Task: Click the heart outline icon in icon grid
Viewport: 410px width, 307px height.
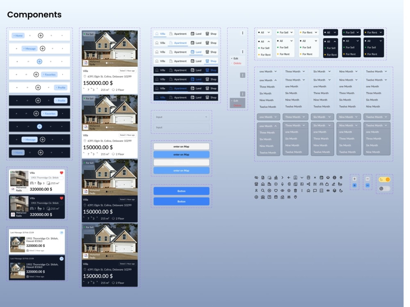Action: coord(276,191)
